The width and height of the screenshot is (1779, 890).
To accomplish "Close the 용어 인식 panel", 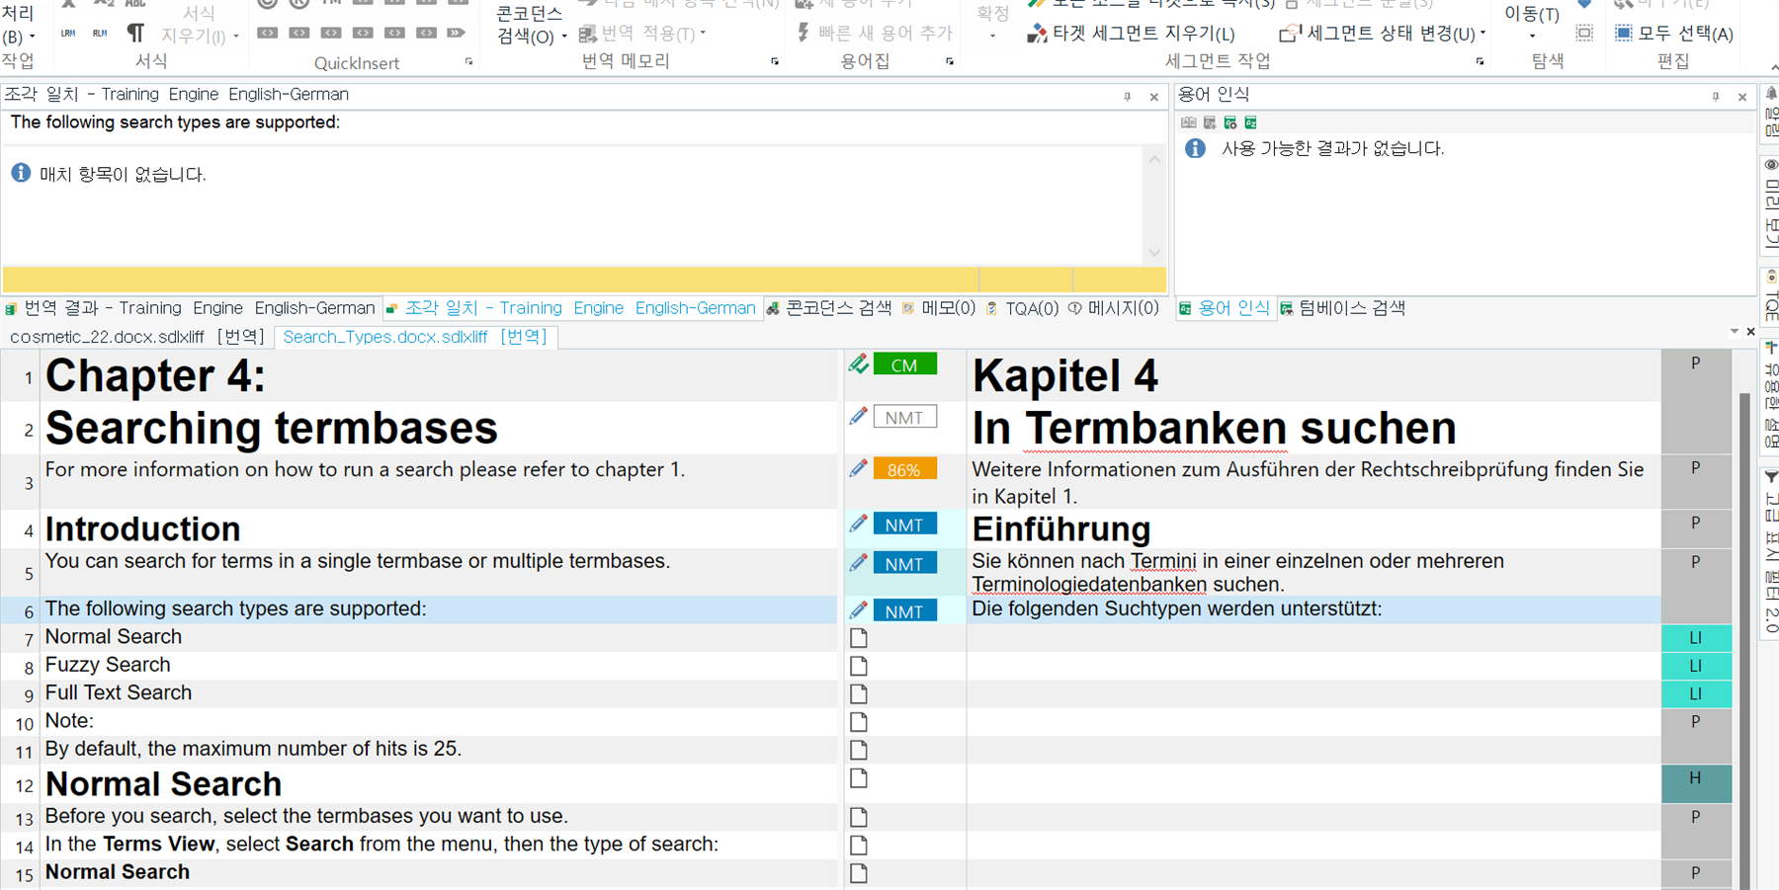I will [x=1742, y=97].
